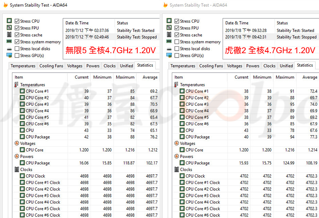Tick Stress local disks in the left window
Viewport: 319px width, 218px height.
17,49
